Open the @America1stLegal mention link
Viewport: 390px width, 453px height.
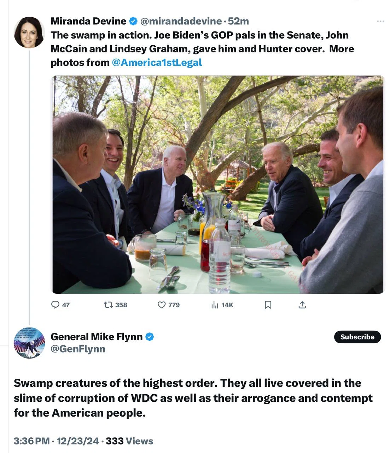[157, 62]
